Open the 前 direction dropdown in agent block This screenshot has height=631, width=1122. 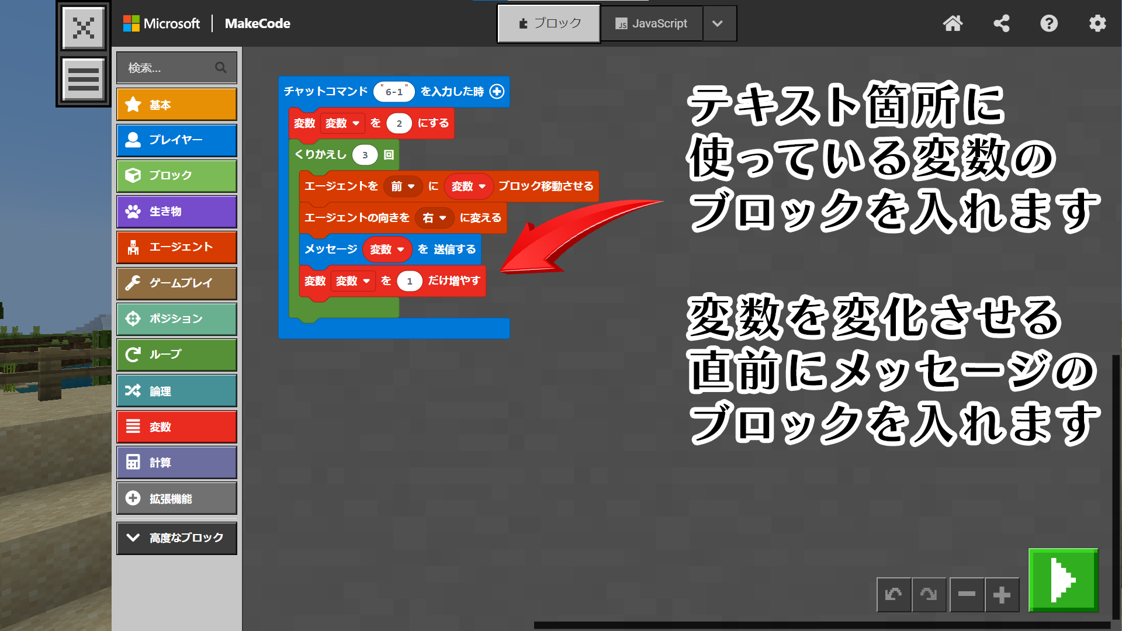click(403, 186)
